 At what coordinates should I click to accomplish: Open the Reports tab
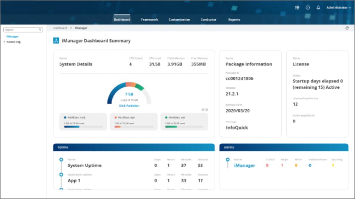point(234,20)
